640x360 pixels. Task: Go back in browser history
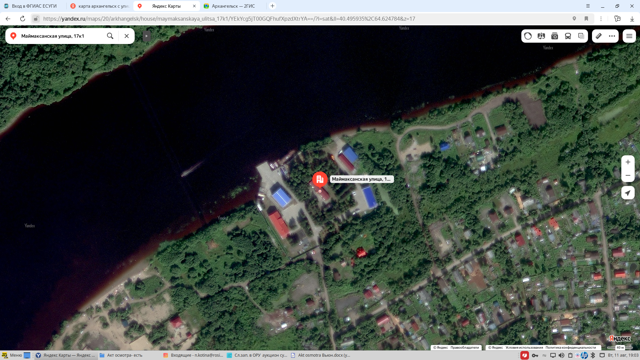[x=8, y=19]
